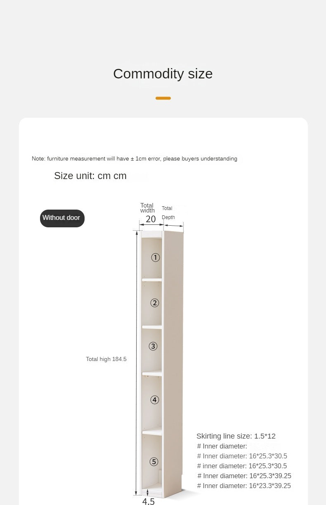Click the inner diameter 16*25.3*39.25 line

click(244, 476)
